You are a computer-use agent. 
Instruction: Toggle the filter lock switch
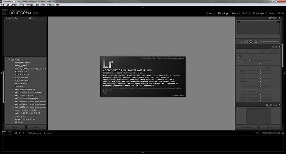pos(283,133)
